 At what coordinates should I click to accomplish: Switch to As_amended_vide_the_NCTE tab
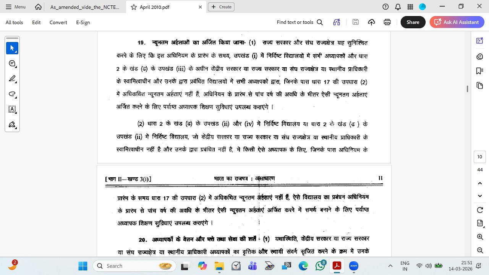85,7
